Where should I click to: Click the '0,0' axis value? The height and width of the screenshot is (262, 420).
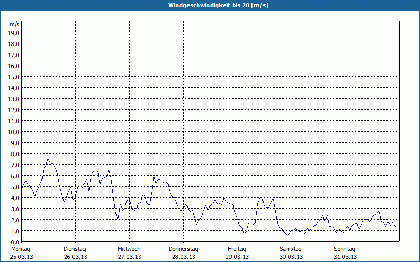[x=15, y=242]
